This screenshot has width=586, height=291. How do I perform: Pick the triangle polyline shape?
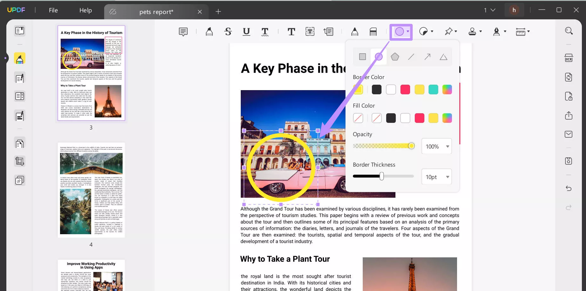443,57
